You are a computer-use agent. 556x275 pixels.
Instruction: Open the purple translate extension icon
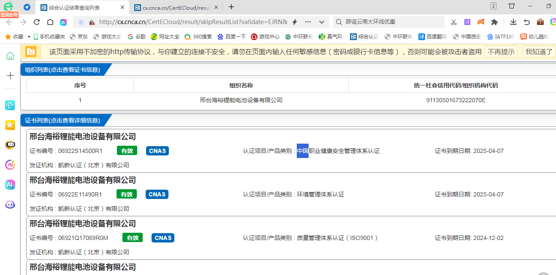(467, 22)
